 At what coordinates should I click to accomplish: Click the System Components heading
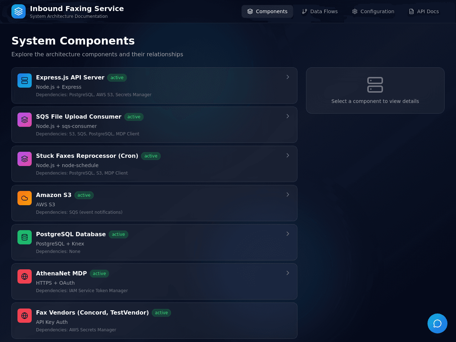tap(73, 41)
